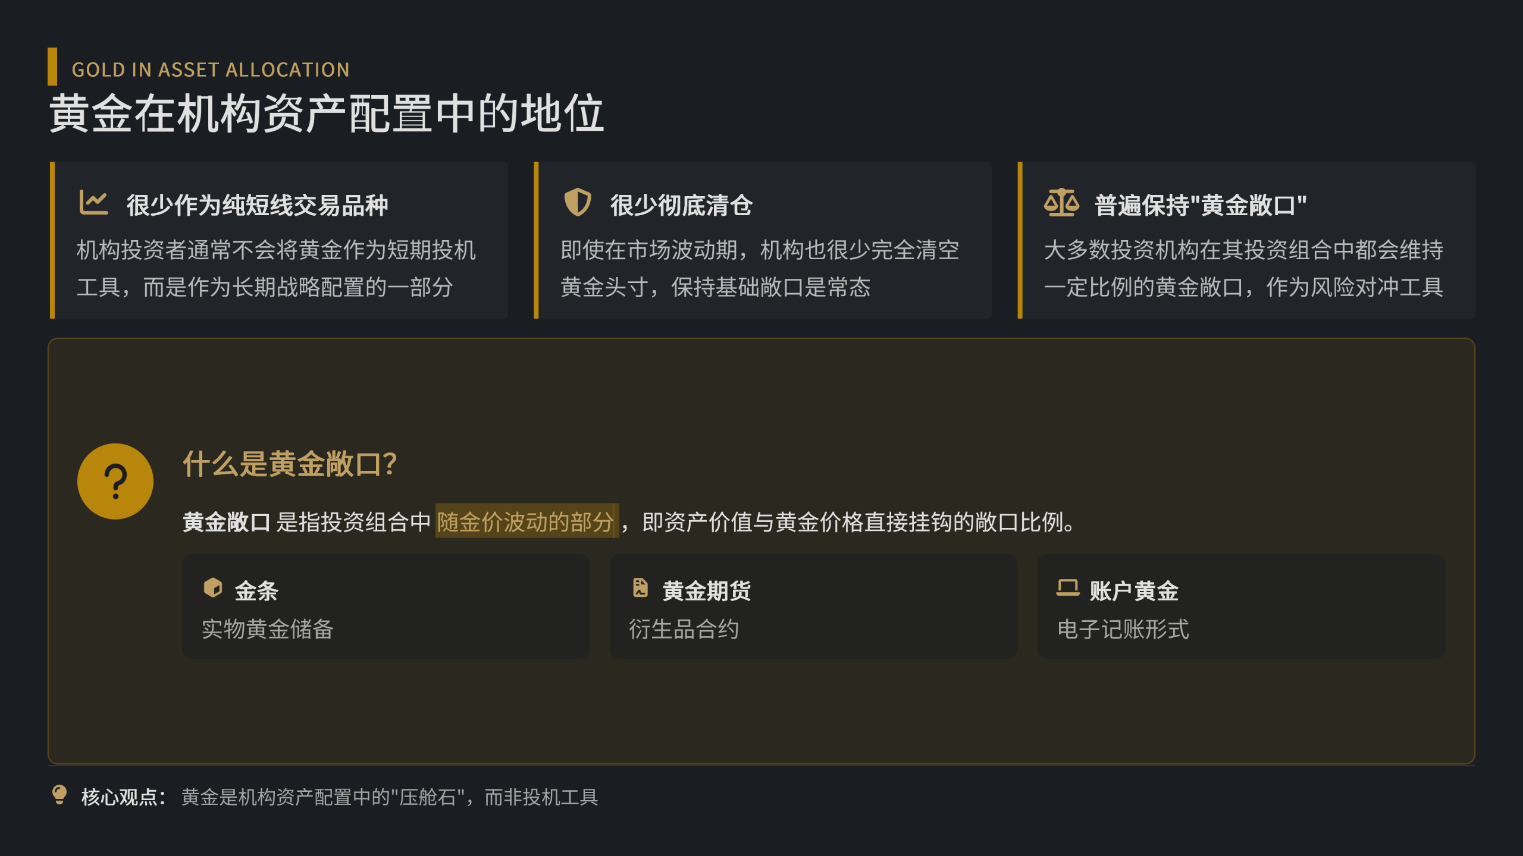Click the 普遍保持"黄金敞口" card heading

coord(1201,206)
